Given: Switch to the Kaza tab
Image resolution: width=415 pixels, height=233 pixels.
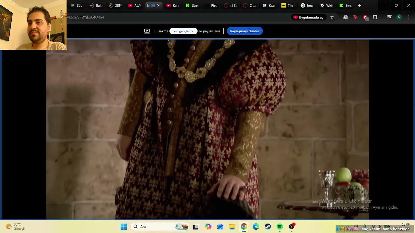Looking at the screenshot, I should 269,6.
